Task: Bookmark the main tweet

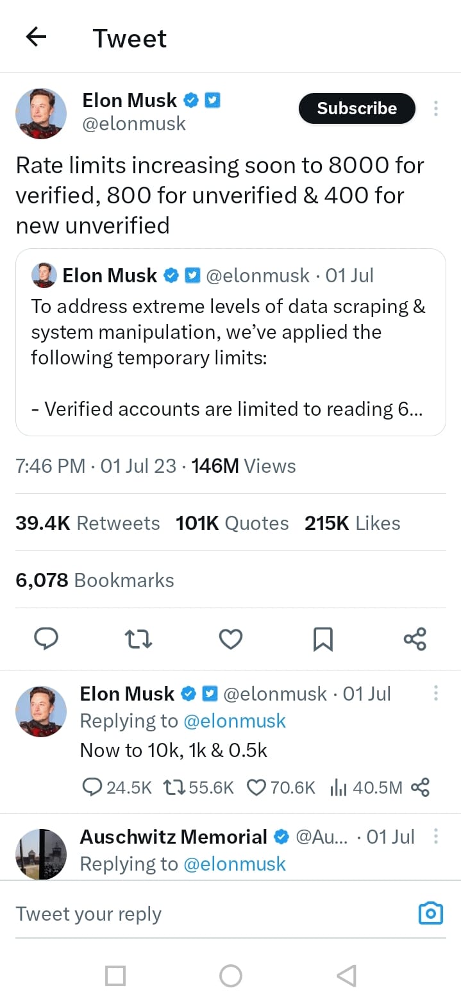Action: coord(323,639)
